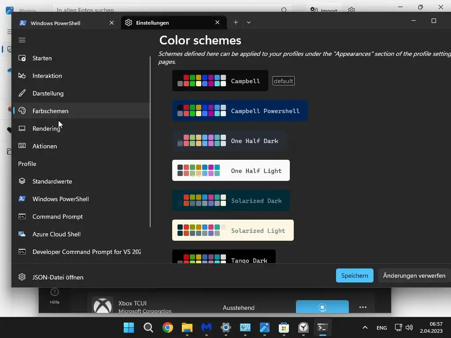This screenshot has width=451, height=338.
Task: Open Microsoft Store from taskbar
Action: 284,327
